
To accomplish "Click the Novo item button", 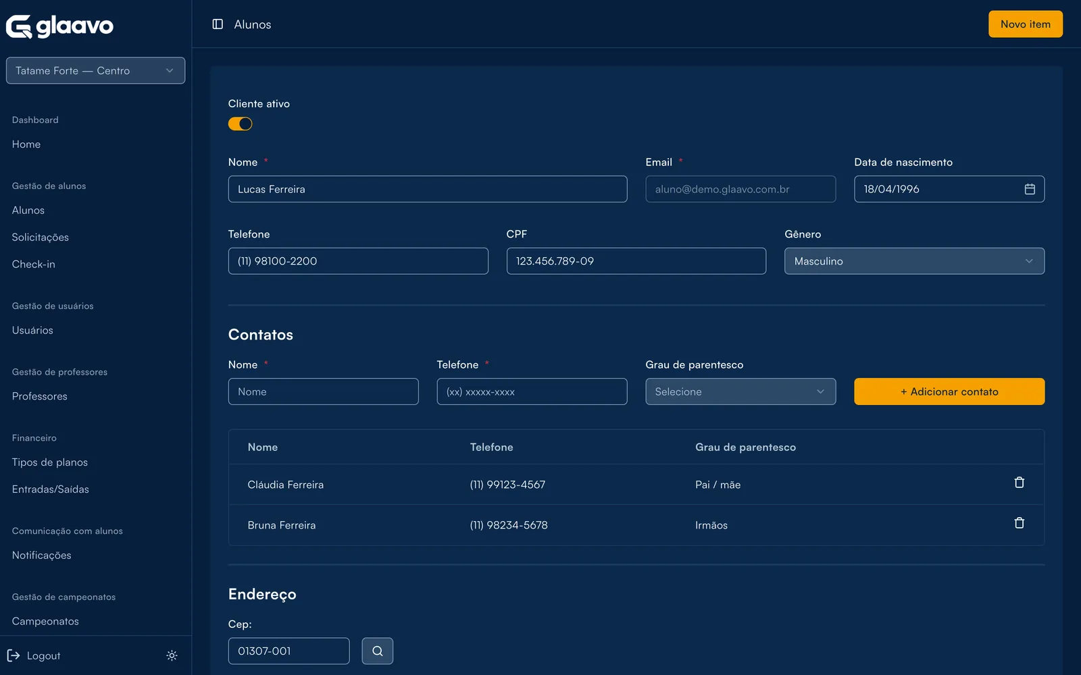I will tap(1026, 24).
